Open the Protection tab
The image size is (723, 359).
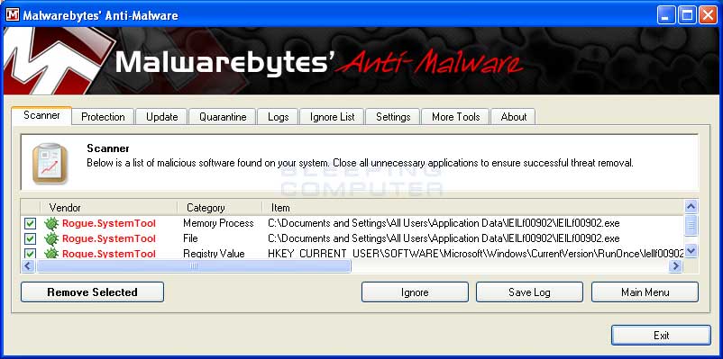click(x=103, y=117)
